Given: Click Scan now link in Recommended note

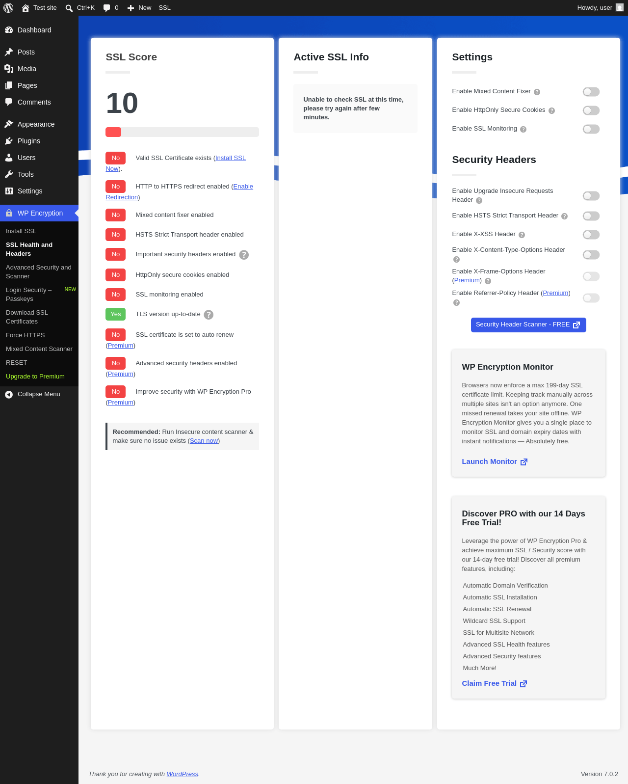Looking at the screenshot, I should pos(204,441).
